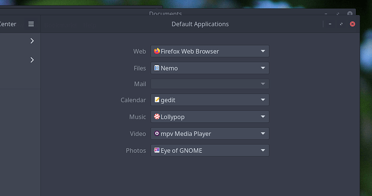Viewport: 372px width, 196px height.
Task: Click the Nemo file manager icon
Action: (156, 68)
